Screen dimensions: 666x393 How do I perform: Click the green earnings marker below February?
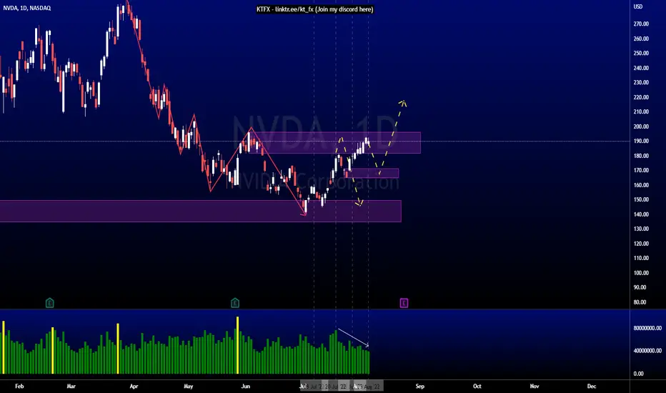[50, 303]
